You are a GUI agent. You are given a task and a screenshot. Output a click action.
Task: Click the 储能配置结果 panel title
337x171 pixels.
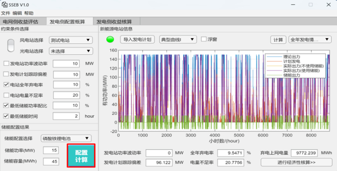pyautogui.click(x=15, y=127)
